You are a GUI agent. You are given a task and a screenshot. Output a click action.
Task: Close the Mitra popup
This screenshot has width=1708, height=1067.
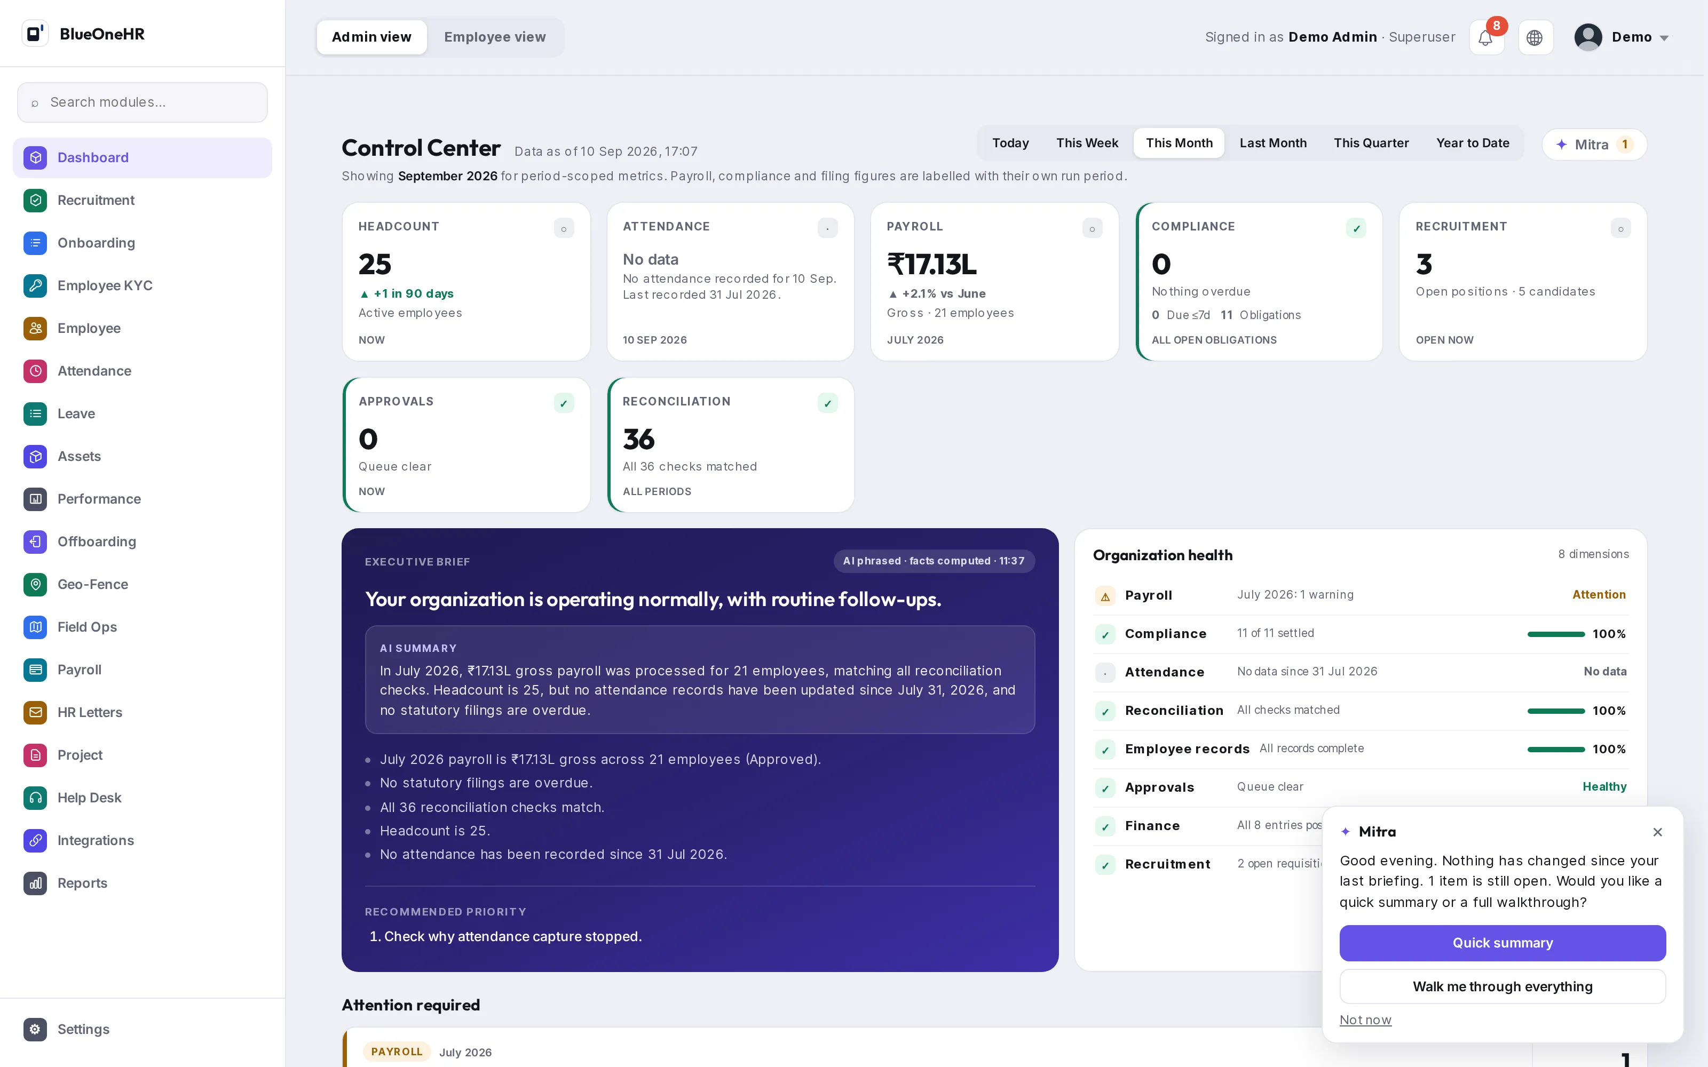point(1657,832)
